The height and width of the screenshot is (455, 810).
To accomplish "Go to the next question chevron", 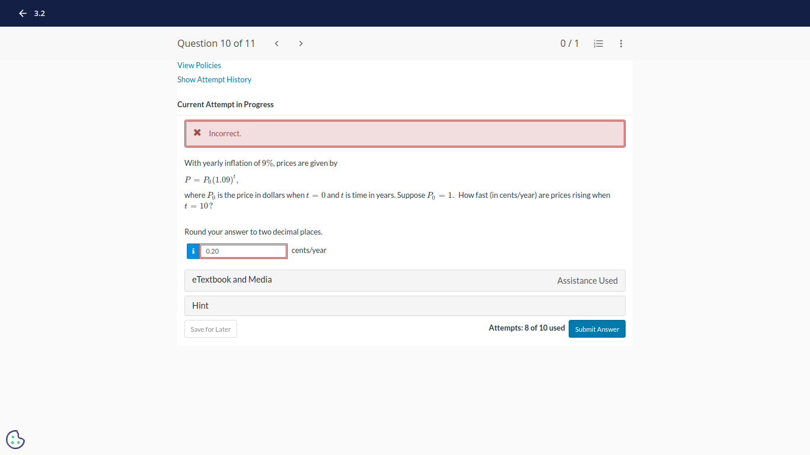I will (301, 43).
